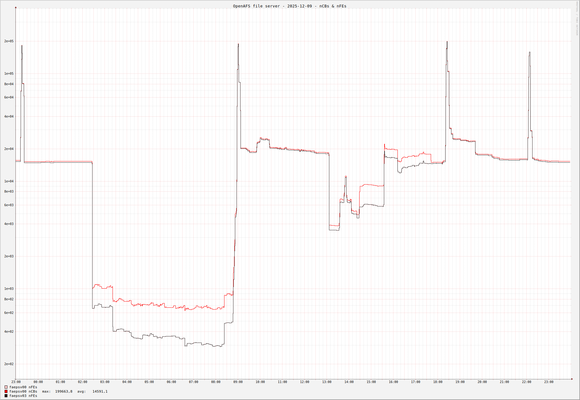580x400 pixels.
Task: Click the avg value 14591,1 in legend
Action: [100, 391]
